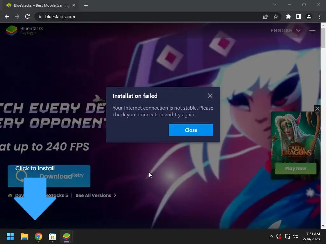The image size is (326, 244).
Task: Click Play Now on Call of Dragons ad
Action: pyautogui.click(x=296, y=168)
